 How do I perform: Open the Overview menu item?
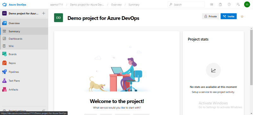click(x=24, y=23)
